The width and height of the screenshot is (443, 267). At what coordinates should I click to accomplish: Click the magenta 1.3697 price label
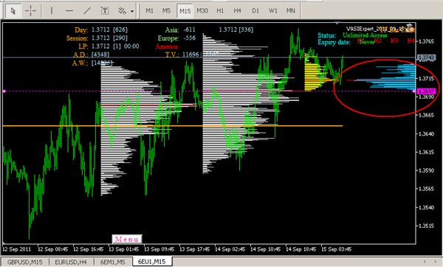(x=427, y=91)
